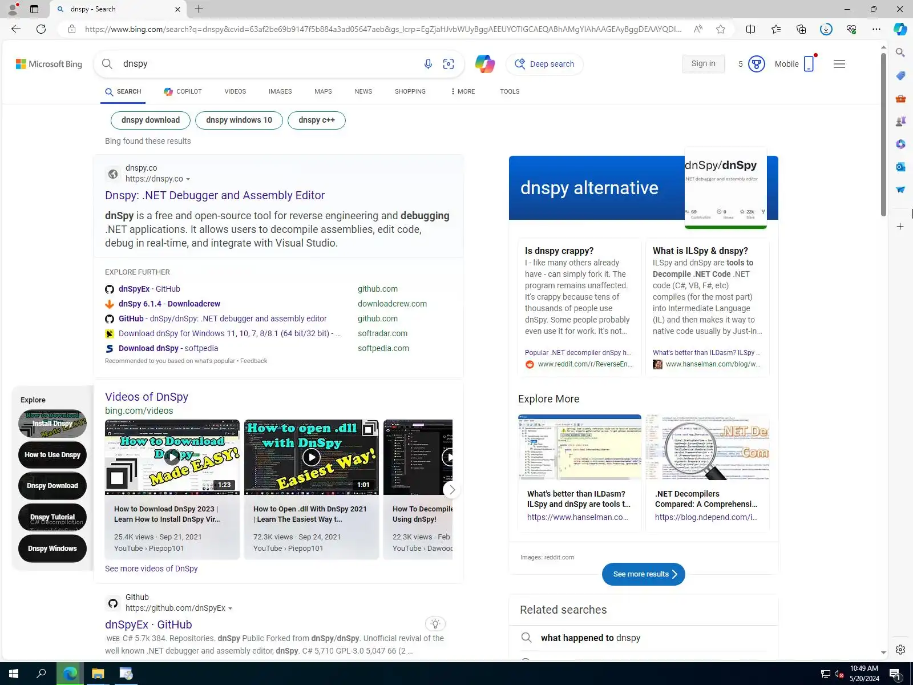Image resolution: width=913 pixels, height=685 pixels.
Task: Add this page to favorites star
Action: coord(721,29)
